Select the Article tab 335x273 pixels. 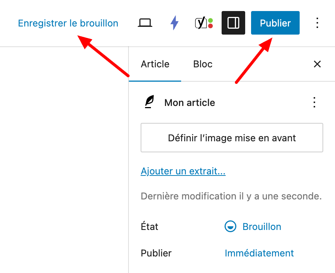(x=155, y=64)
